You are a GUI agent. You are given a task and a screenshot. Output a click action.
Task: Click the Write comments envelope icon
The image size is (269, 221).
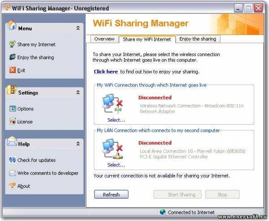click(x=13, y=173)
